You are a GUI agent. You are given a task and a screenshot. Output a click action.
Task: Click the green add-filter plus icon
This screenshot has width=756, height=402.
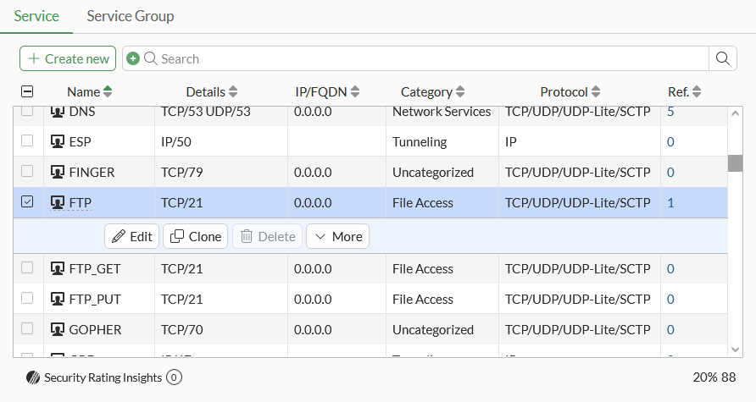tap(132, 58)
